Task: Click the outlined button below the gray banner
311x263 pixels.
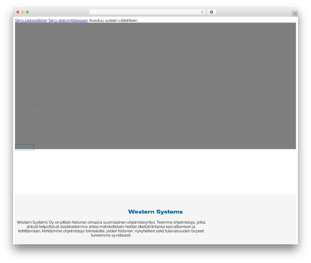Action: [24, 147]
